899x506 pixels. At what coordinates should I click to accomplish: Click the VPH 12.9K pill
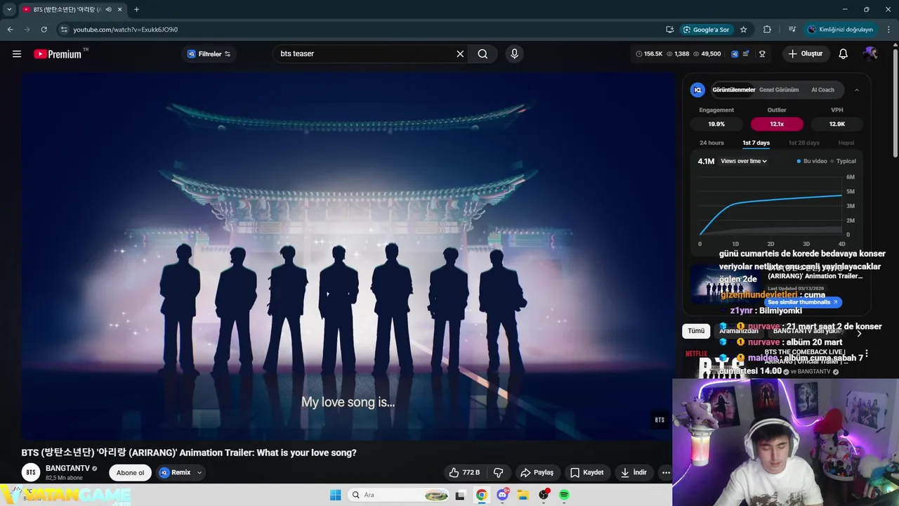(836, 124)
